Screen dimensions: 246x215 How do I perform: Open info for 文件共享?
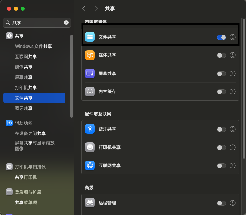pyautogui.click(x=233, y=37)
